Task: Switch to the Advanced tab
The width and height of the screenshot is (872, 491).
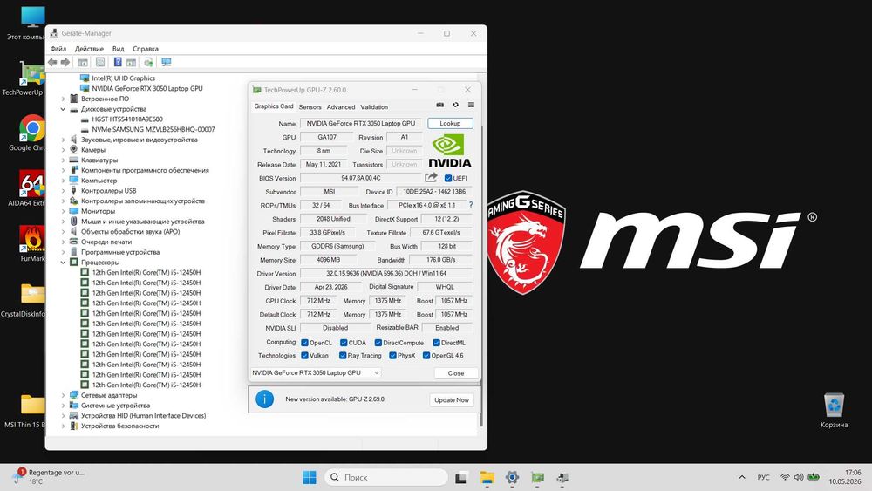Action: (340, 106)
